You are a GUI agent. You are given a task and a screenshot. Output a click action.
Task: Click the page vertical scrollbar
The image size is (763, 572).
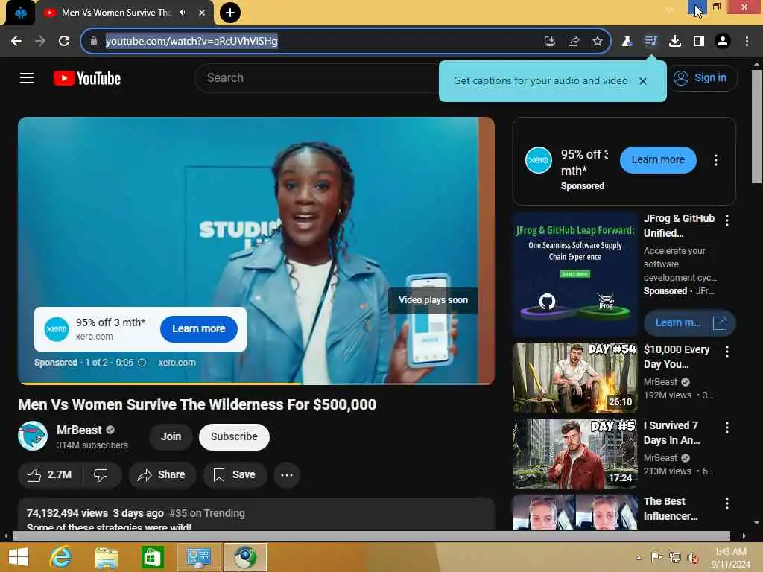click(756, 127)
